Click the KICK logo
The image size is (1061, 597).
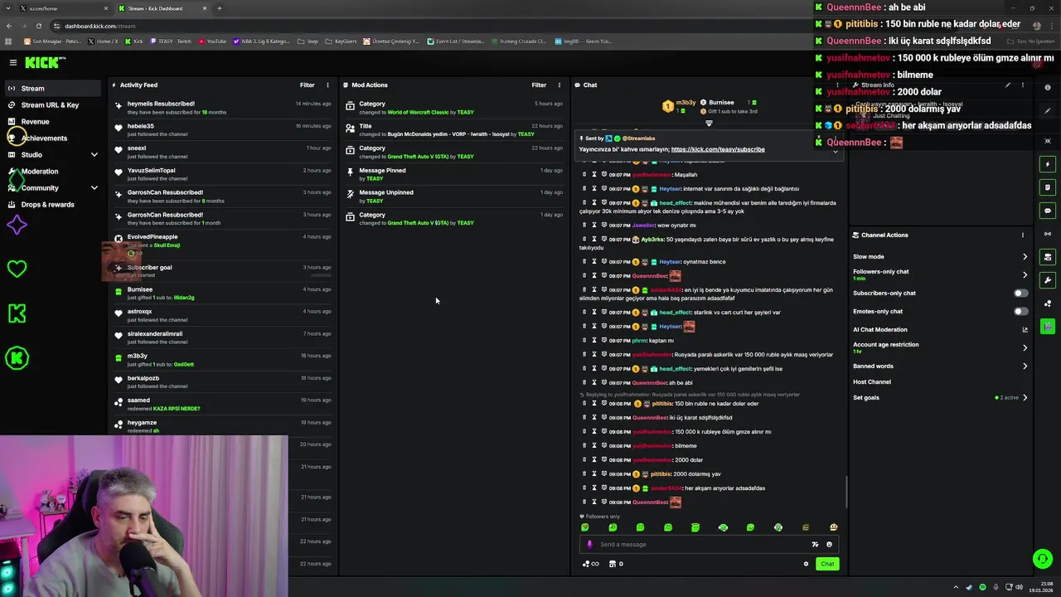coord(44,62)
